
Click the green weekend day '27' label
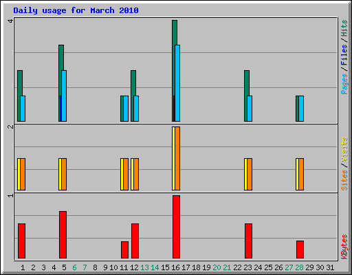[289, 267]
